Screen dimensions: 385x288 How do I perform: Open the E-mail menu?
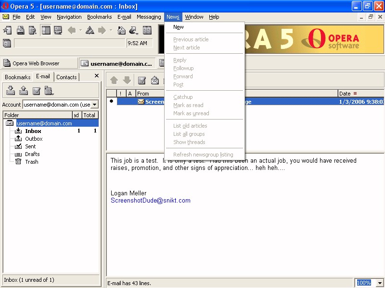click(x=124, y=17)
